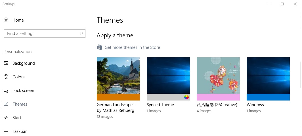The height and width of the screenshot is (136, 302).
Task: Click the vertical scrollbar on the right
Action: coord(301,75)
